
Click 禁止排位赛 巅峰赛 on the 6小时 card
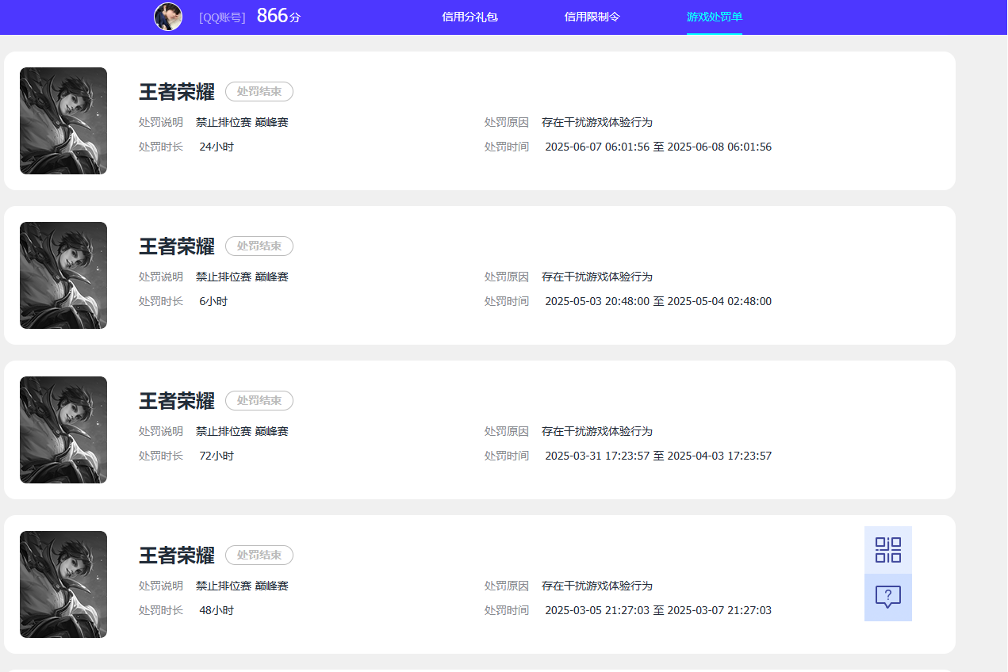click(242, 277)
